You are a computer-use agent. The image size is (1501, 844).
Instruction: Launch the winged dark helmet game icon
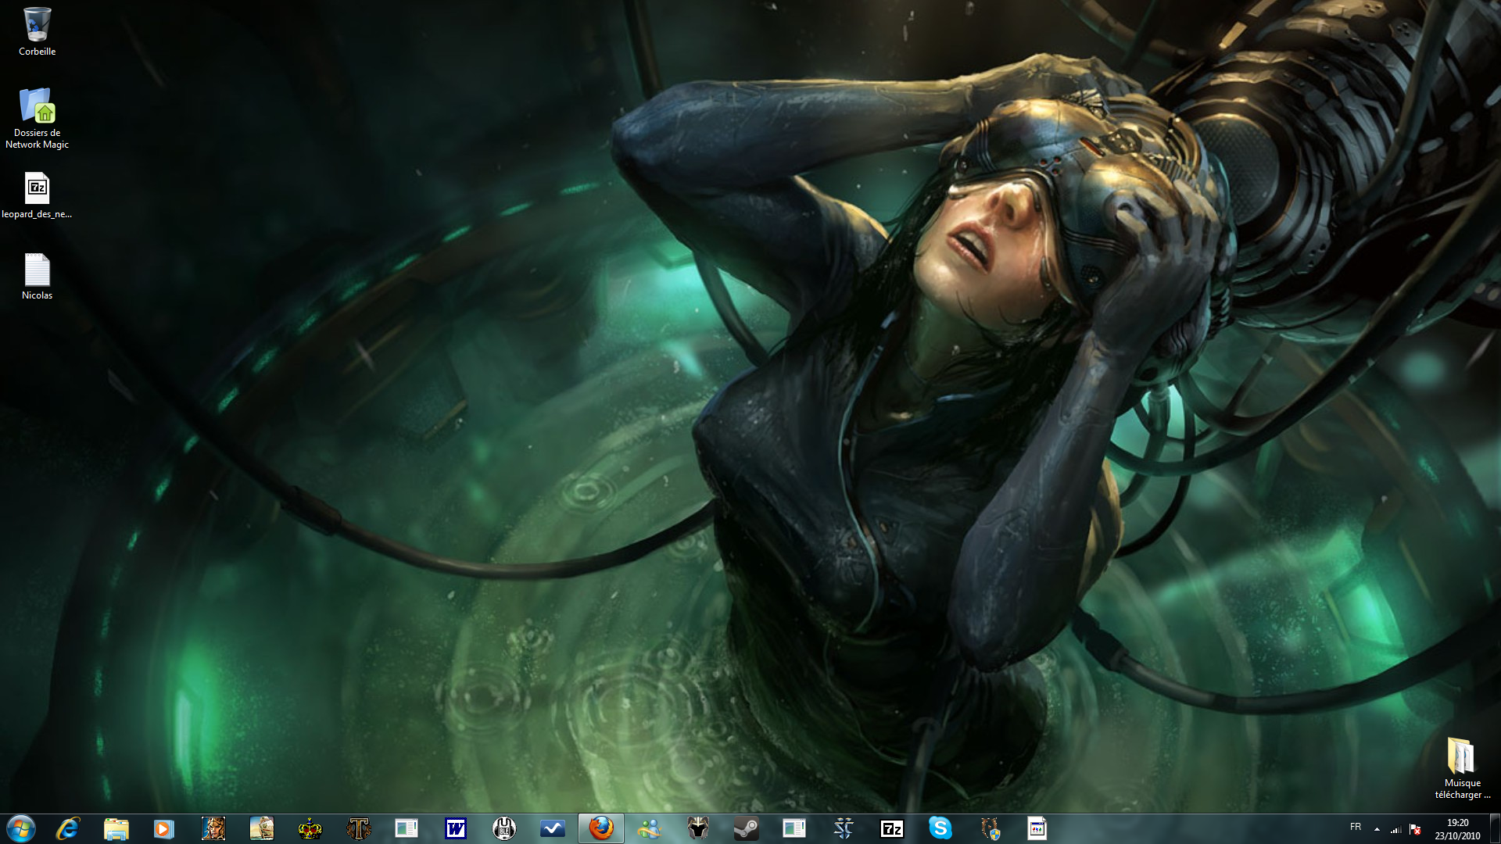tap(698, 828)
